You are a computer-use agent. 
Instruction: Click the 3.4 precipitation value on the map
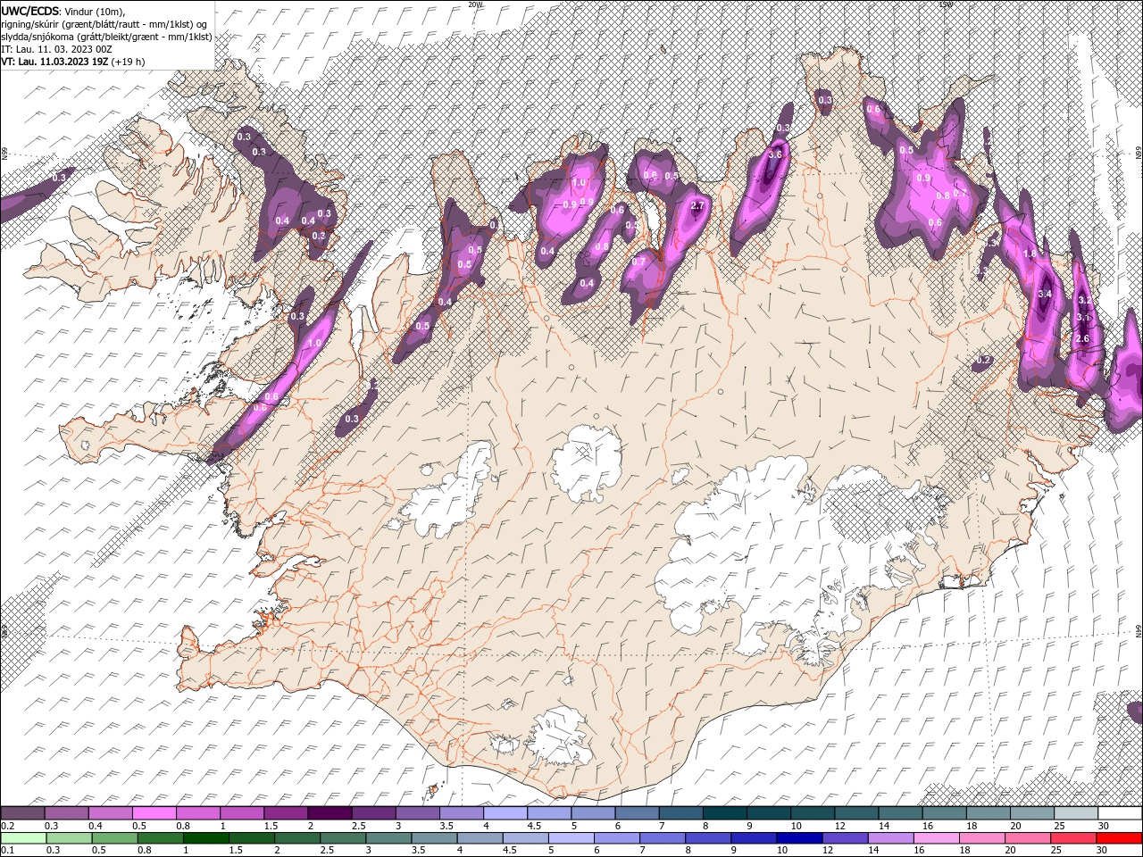[x=1046, y=294]
